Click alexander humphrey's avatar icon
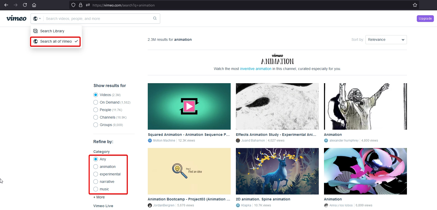 click(326, 141)
